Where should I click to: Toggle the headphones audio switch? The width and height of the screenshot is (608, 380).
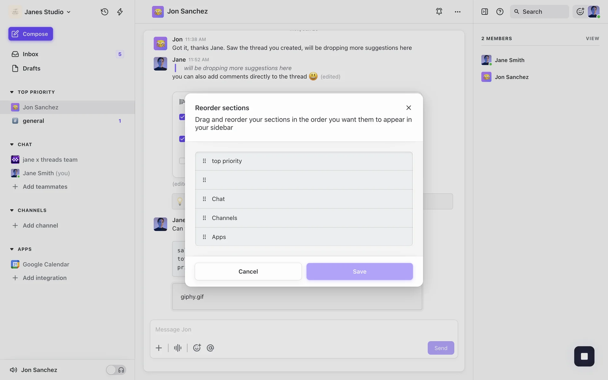point(116,370)
